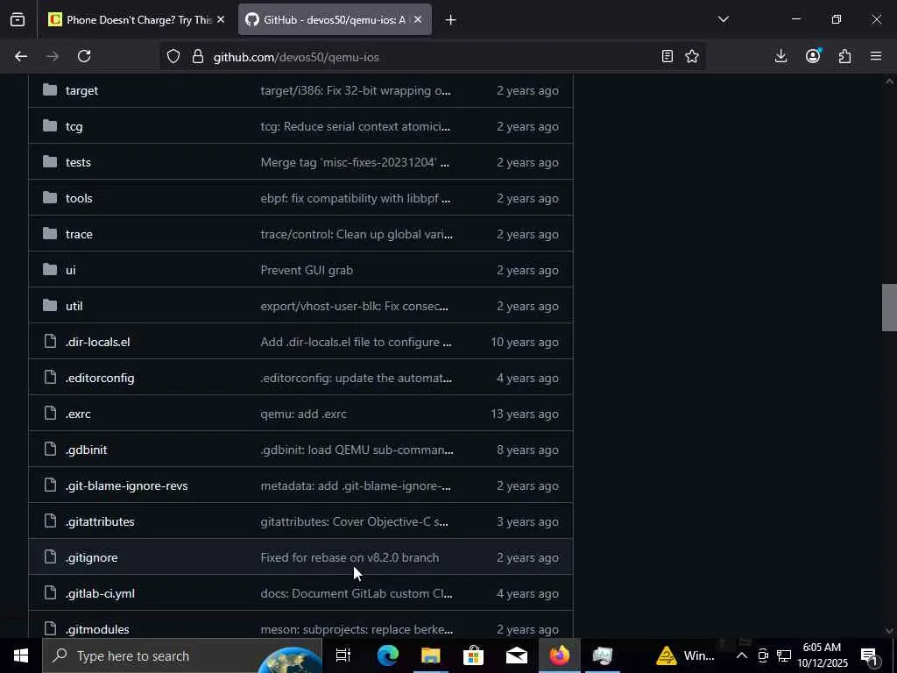Click the page vertical scrollbar thumb
This screenshot has width=897, height=673.
pos(889,308)
